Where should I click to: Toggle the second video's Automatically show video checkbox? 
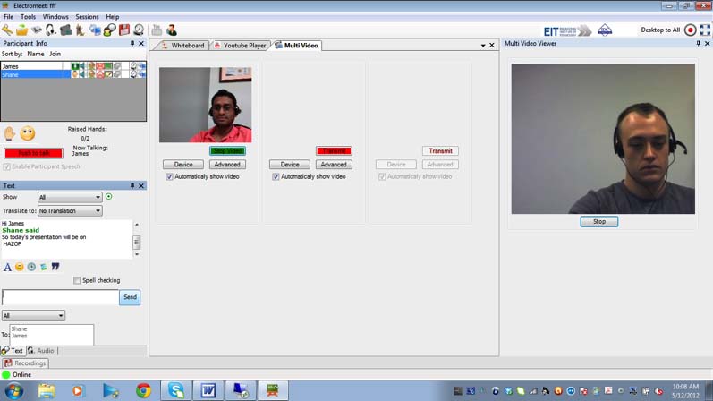click(x=276, y=176)
